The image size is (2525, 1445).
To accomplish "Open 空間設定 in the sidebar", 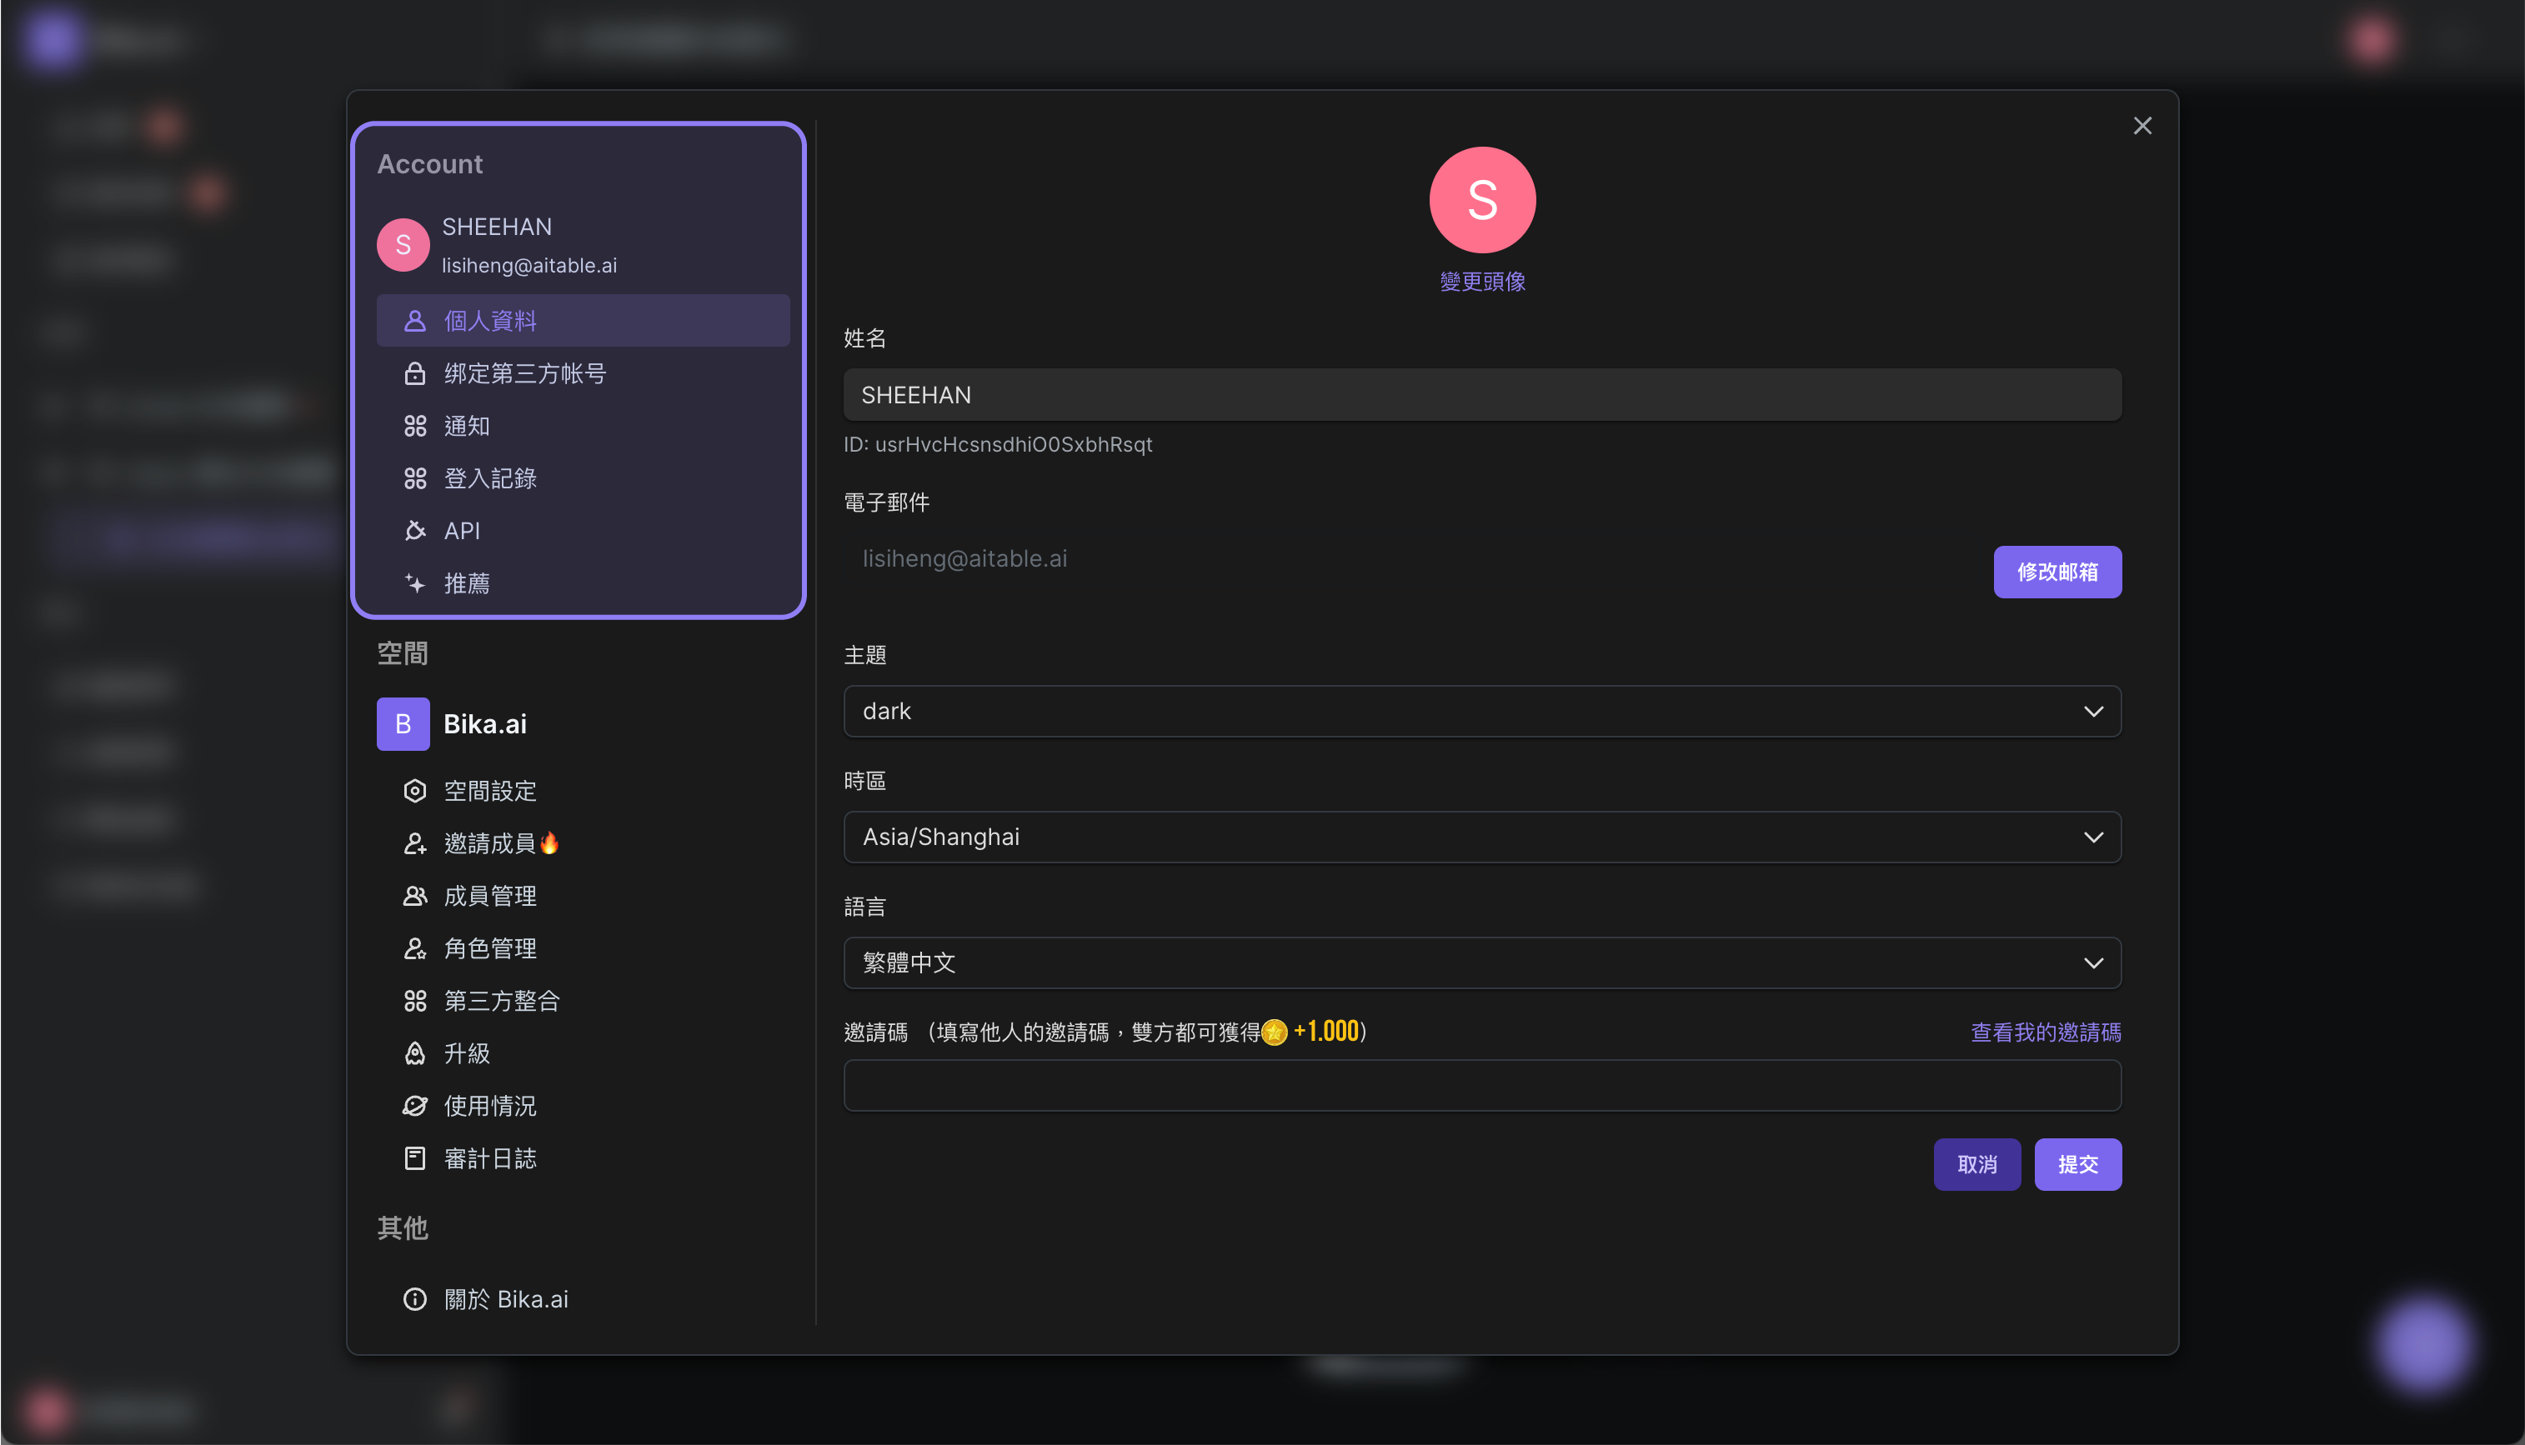I will click(583, 791).
